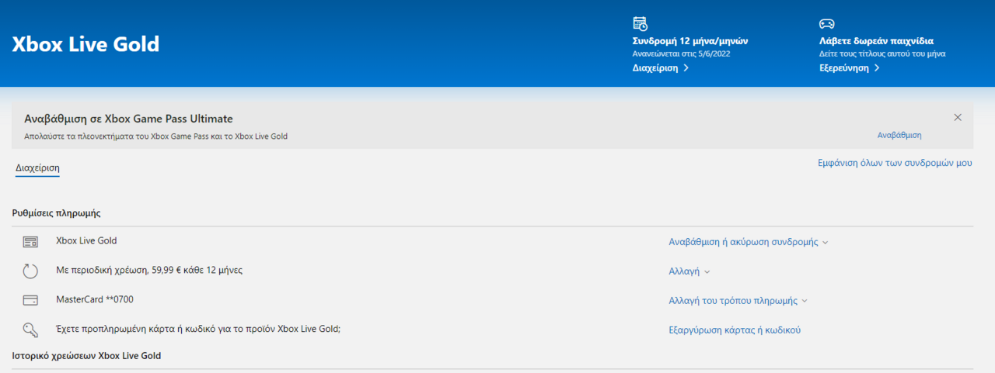The image size is (995, 373).
Task: Dismiss the Game Pass Ultimate upgrade banner
Action: [x=958, y=118]
